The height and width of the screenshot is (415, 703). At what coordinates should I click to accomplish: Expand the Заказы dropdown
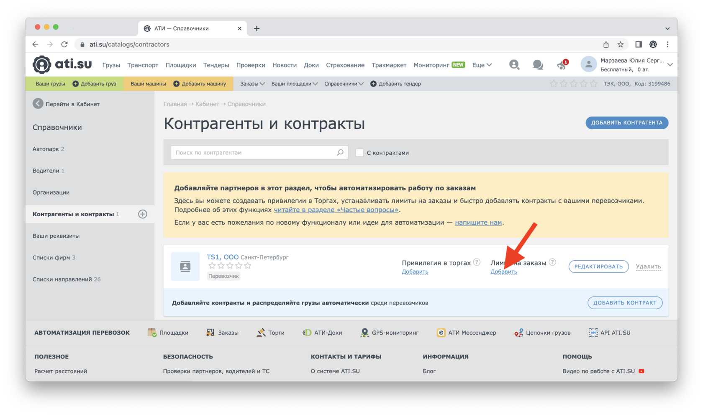pyautogui.click(x=252, y=84)
